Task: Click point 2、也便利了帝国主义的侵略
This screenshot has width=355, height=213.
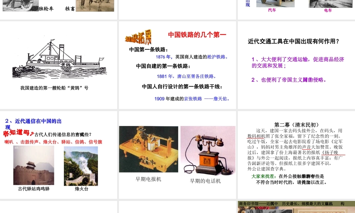Action: (289, 80)
